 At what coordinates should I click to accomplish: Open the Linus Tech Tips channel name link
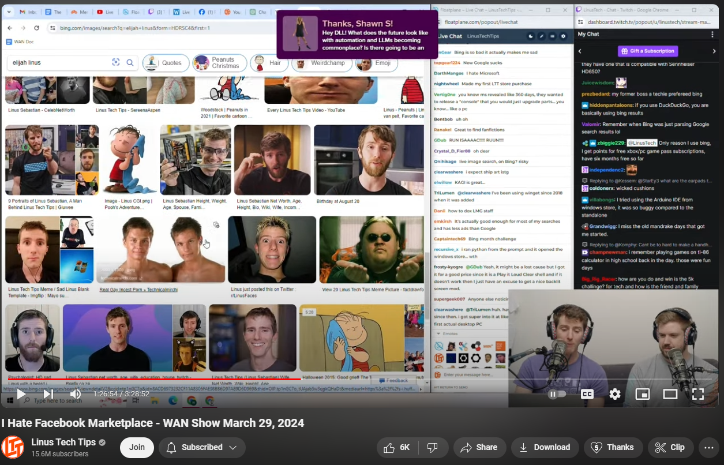click(63, 442)
